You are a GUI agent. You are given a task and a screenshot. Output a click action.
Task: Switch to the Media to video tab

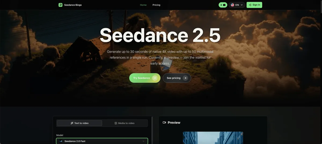(x=125, y=123)
